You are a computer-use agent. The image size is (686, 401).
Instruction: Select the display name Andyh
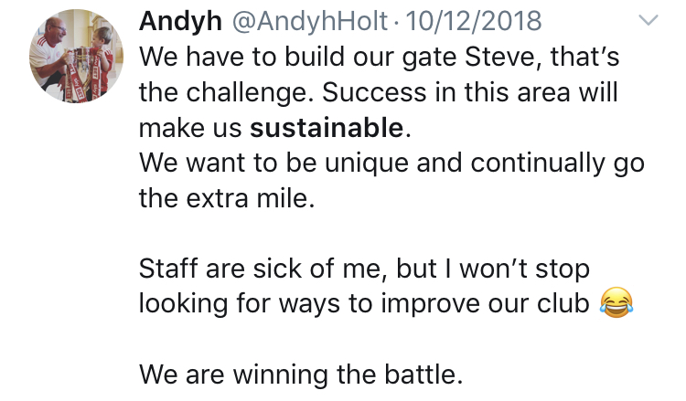pyautogui.click(x=180, y=21)
